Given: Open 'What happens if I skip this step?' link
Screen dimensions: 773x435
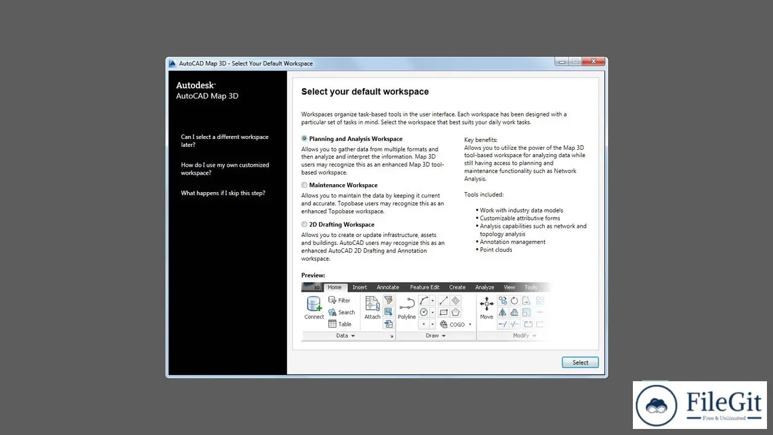Looking at the screenshot, I should pyautogui.click(x=223, y=193).
